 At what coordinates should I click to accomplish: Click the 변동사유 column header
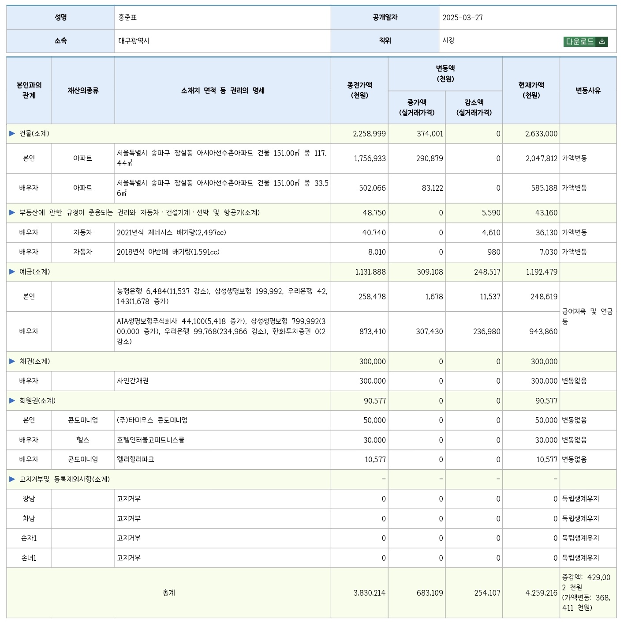pyautogui.click(x=588, y=90)
